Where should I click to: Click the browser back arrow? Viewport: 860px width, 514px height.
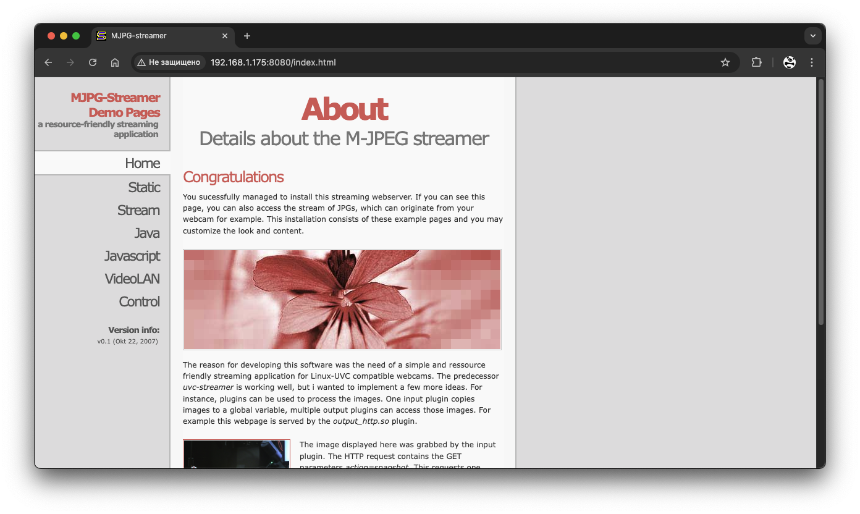point(48,62)
